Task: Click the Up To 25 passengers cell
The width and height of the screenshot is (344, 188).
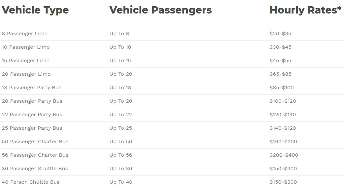Action: [x=121, y=128]
